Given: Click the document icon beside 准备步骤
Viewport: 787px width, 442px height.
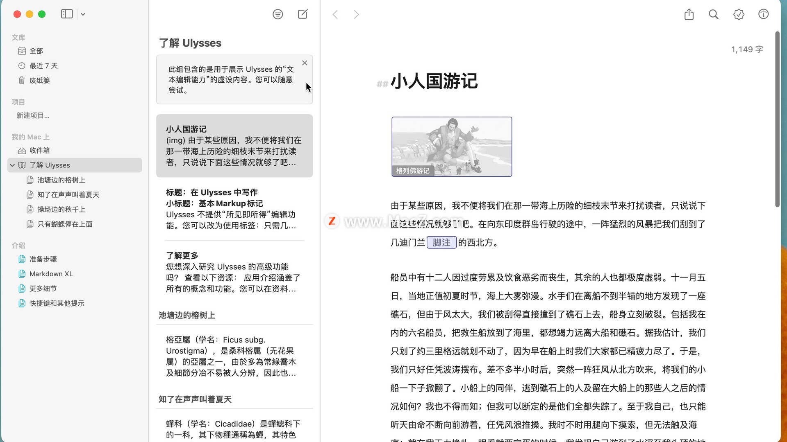Looking at the screenshot, I should coord(22,259).
